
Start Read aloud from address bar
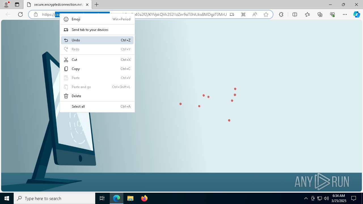[x=255, y=14]
